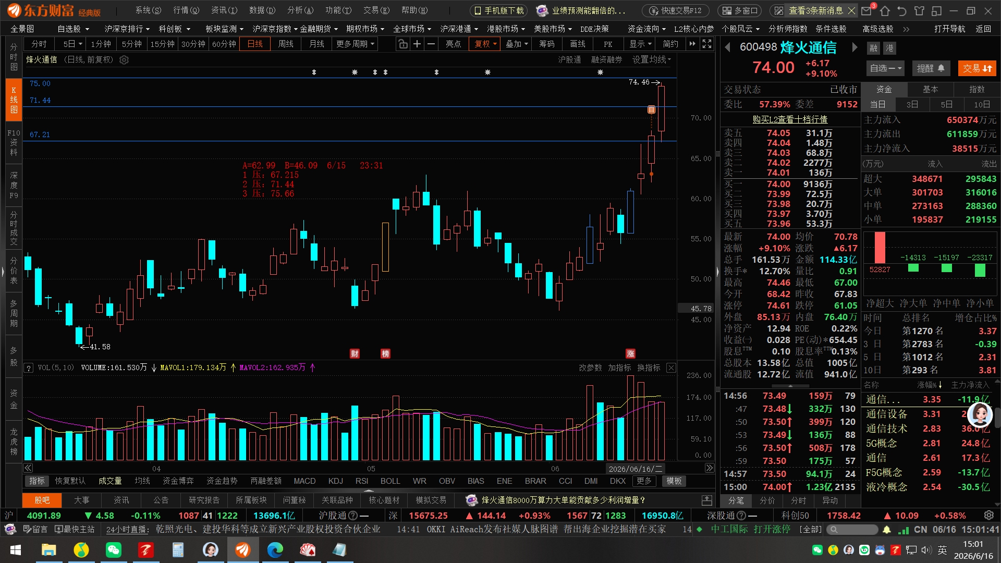Image resolution: width=1001 pixels, height=563 pixels.
Task: Click the 港 badge beside stock name
Action: (889, 48)
